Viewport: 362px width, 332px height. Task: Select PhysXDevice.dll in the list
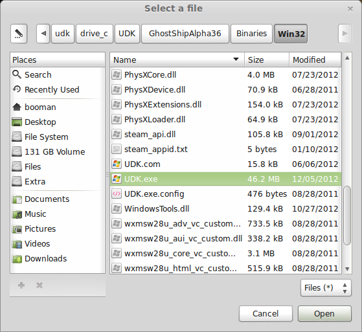click(225, 89)
